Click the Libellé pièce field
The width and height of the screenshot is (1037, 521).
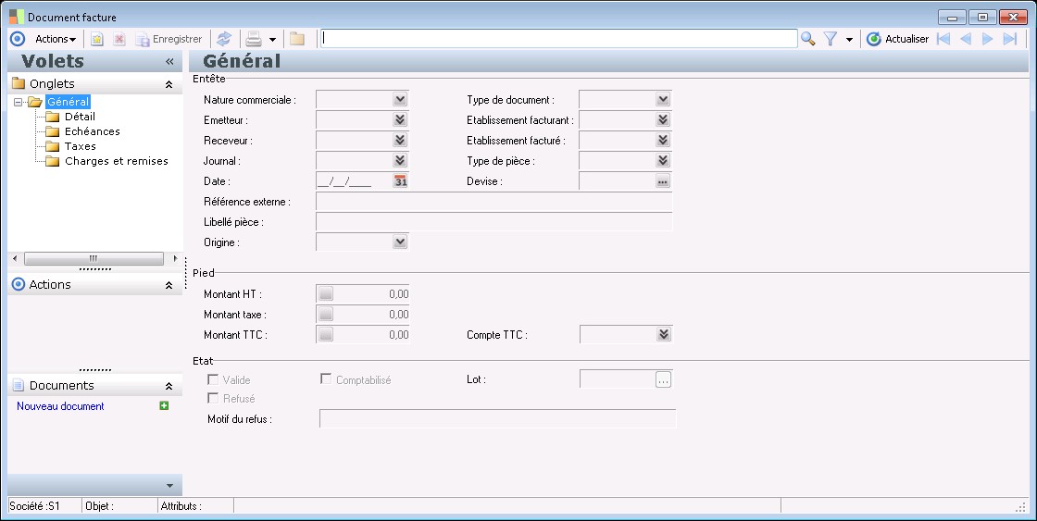(x=494, y=222)
